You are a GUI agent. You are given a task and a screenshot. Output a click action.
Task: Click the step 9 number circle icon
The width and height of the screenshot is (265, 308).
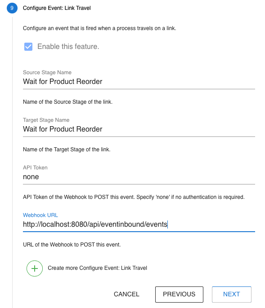click(x=12, y=8)
